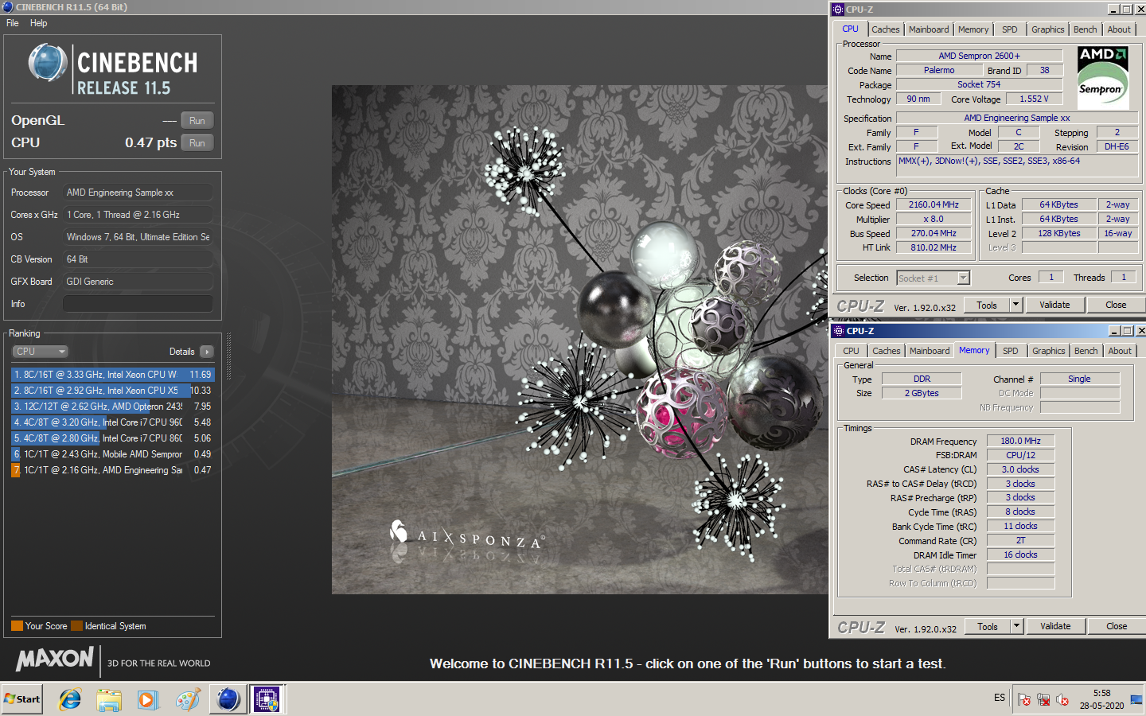This screenshot has width=1146, height=716.
Task: Switch to Graphics tab in top CPU-Z
Action: point(1048,29)
